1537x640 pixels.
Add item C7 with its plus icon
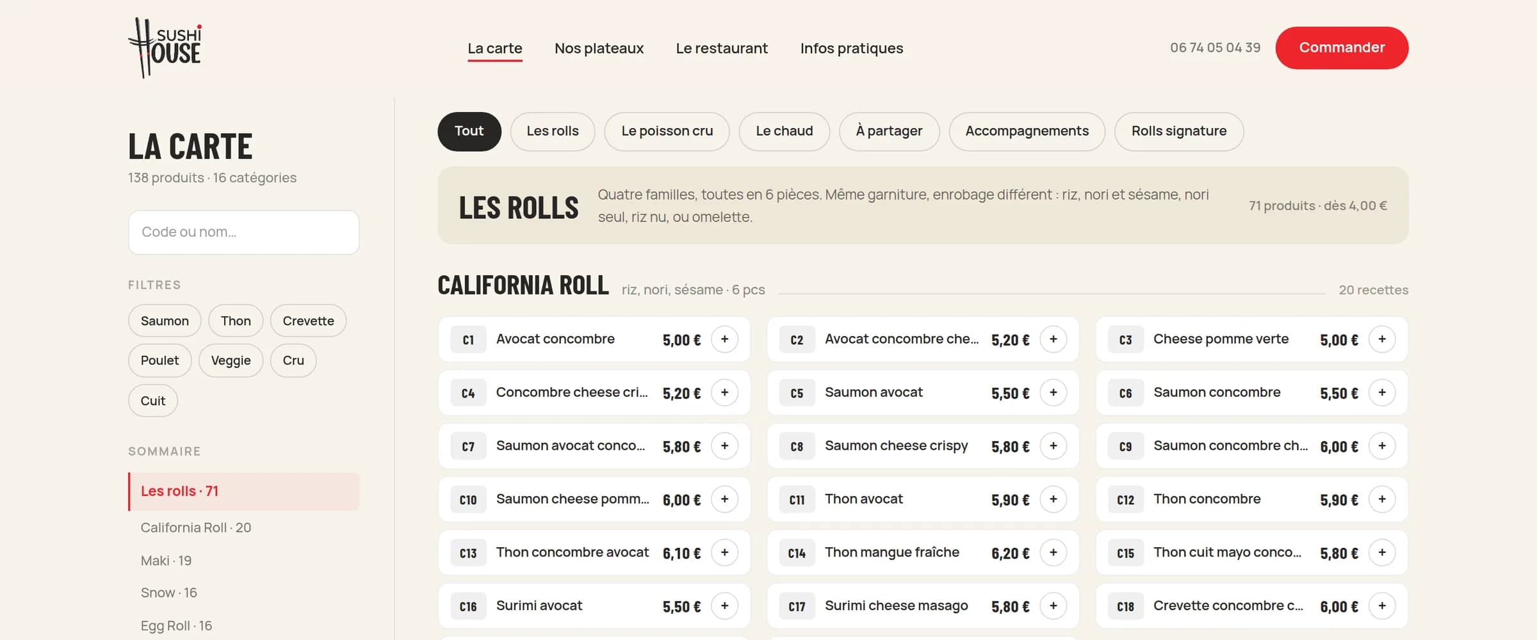[x=724, y=446]
